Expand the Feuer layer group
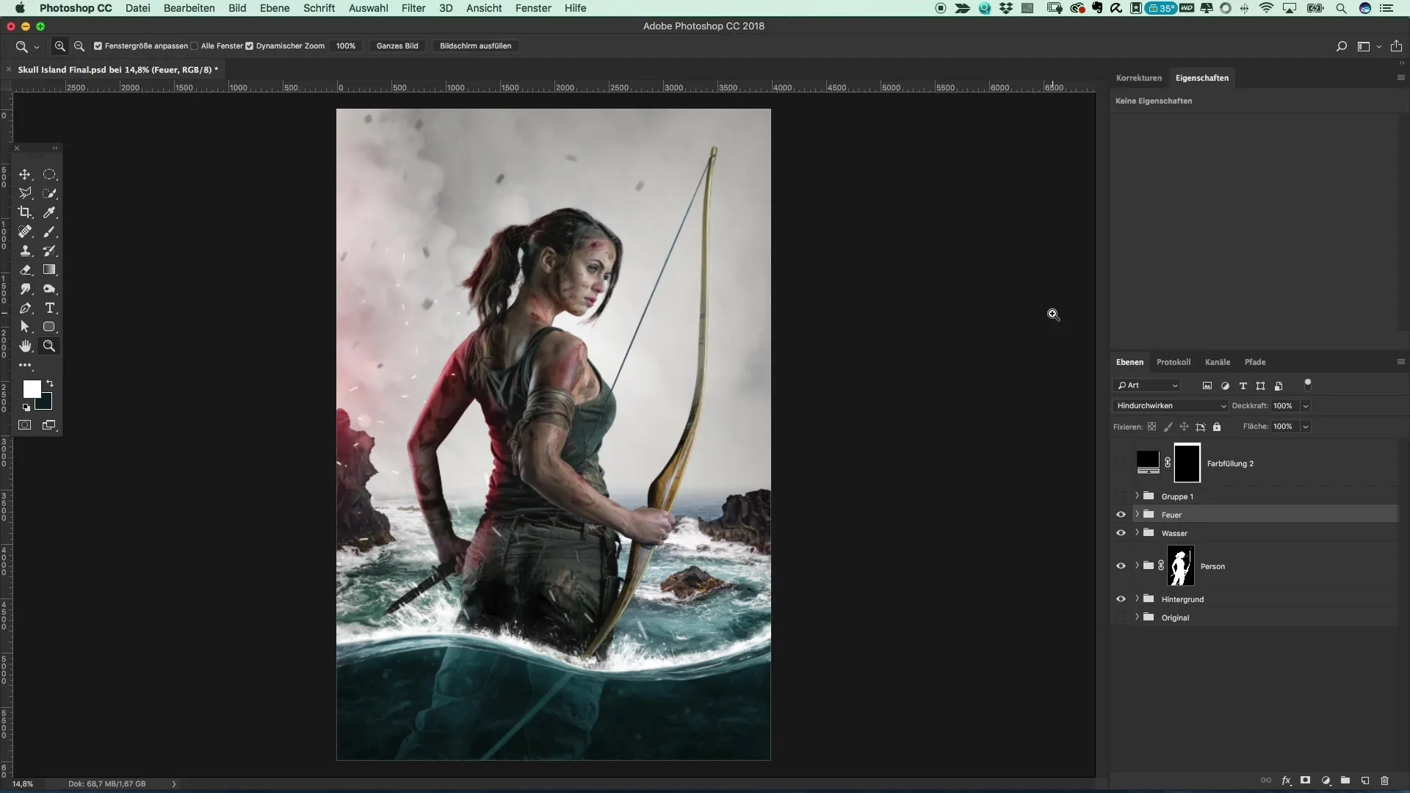This screenshot has height=793, width=1410. click(1137, 515)
